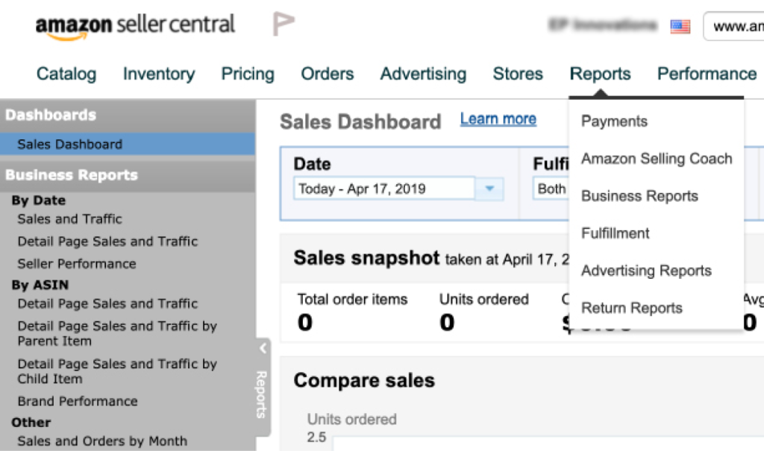
Task: Open the Sales and Traffic report
Action: [69, 218]
